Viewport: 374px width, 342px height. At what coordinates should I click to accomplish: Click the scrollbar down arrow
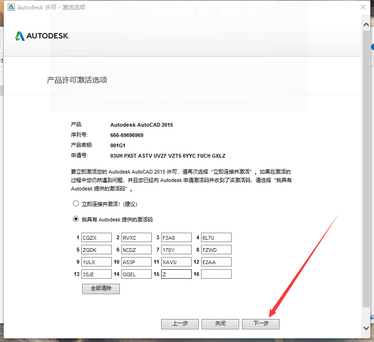click(366, 328)
